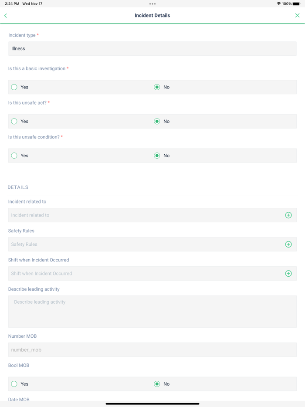305x407 pixels.
Task: Click the Describe leading activity text area
Action: [152, 312]
